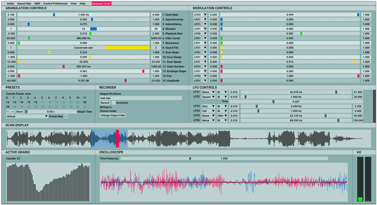This screenshot has height=205, width=377.
Task: Click the Output File Name field test.wav
Action: [140, 98]
